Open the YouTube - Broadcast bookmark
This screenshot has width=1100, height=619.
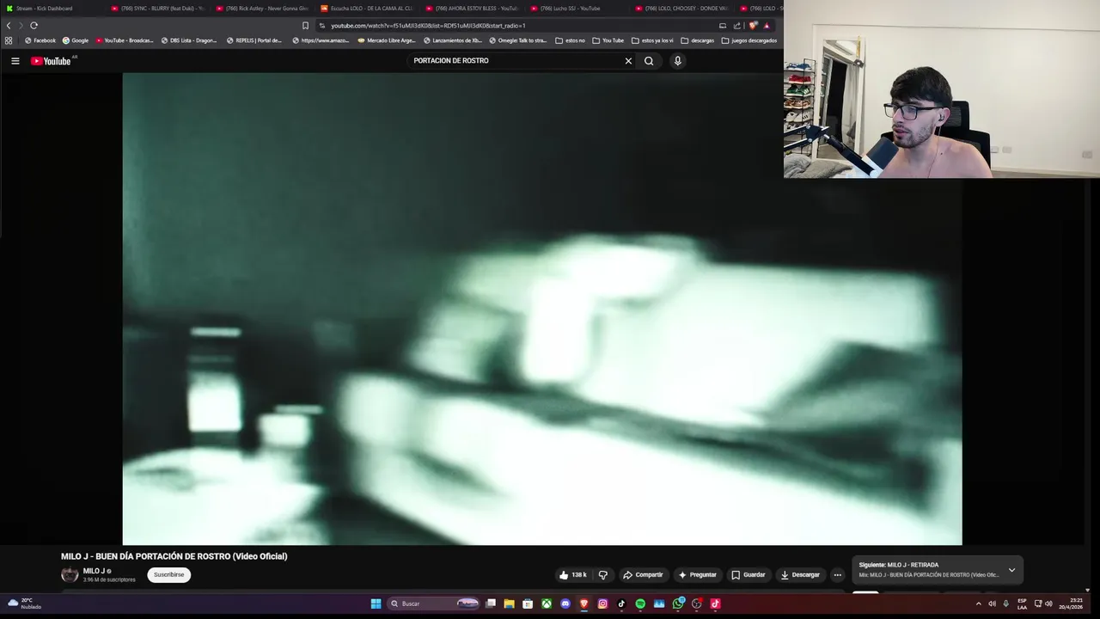point(125,40)
